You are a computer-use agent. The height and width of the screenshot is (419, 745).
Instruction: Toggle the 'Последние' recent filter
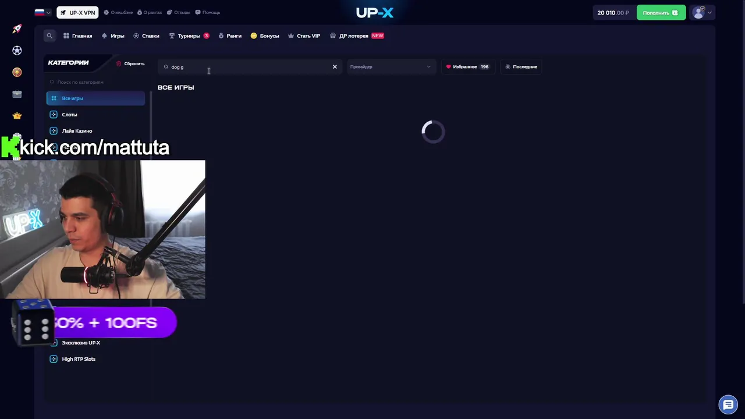[521, 67]
